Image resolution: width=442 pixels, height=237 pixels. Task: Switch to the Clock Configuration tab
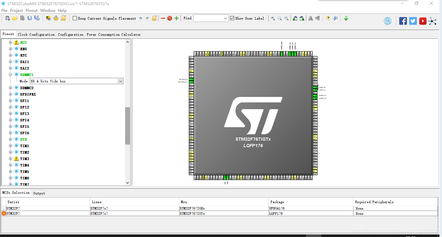pyautogui.click(x=36, y=34)
